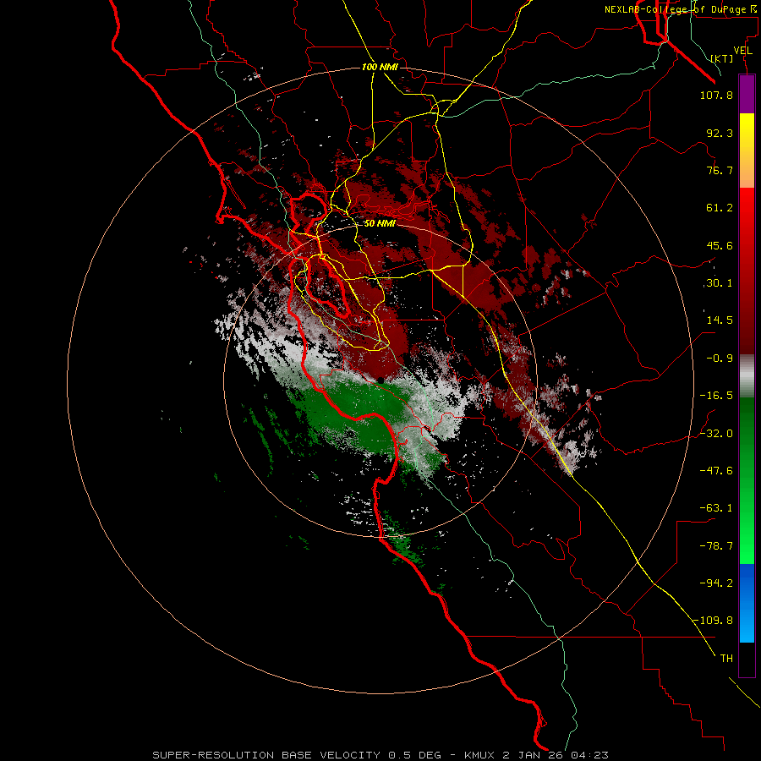This screenshot has height=761, width=761.
Task: Select the -63.1 scale value
Action: (716, 508)
